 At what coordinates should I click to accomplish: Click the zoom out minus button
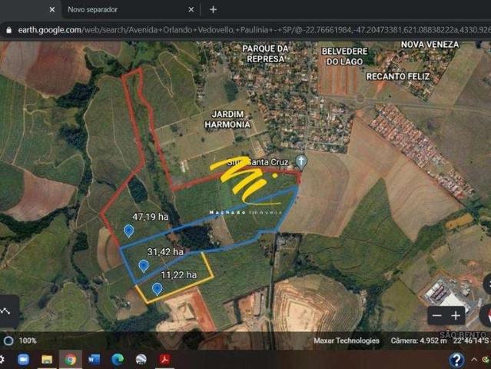[x=436, y=315]
